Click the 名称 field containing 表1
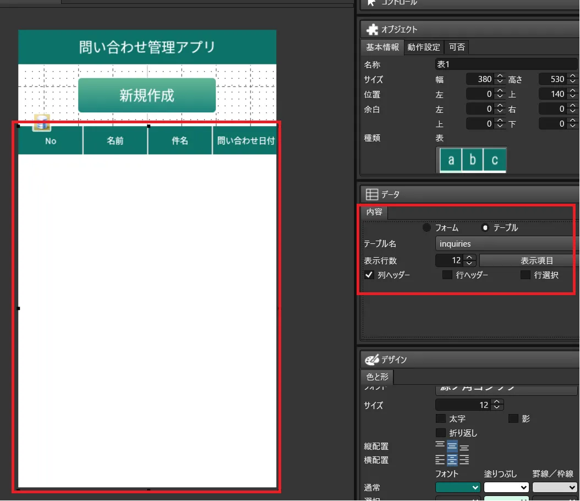Screen dimensions: 580x501 click(505, 64)
